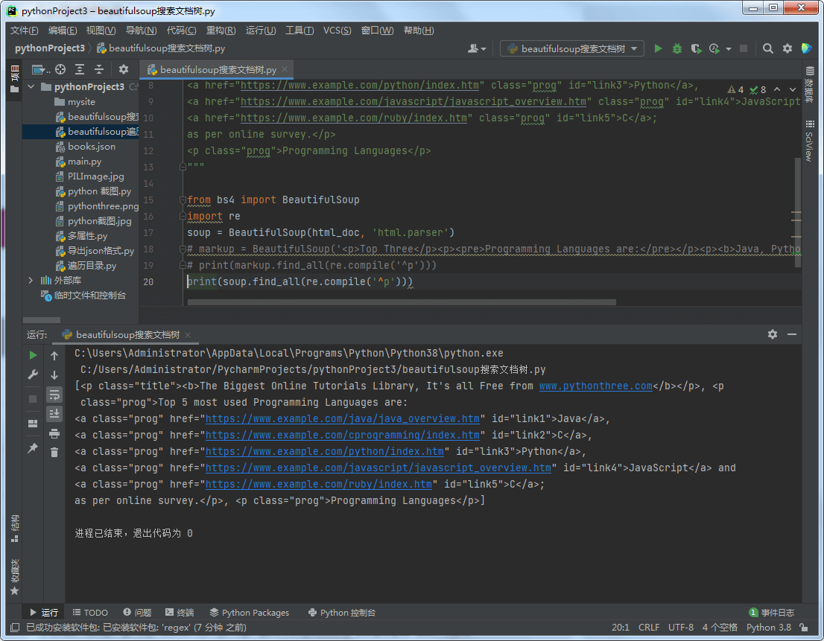
Task: Open the 编辑(E) menu
Action: (63, 31)
